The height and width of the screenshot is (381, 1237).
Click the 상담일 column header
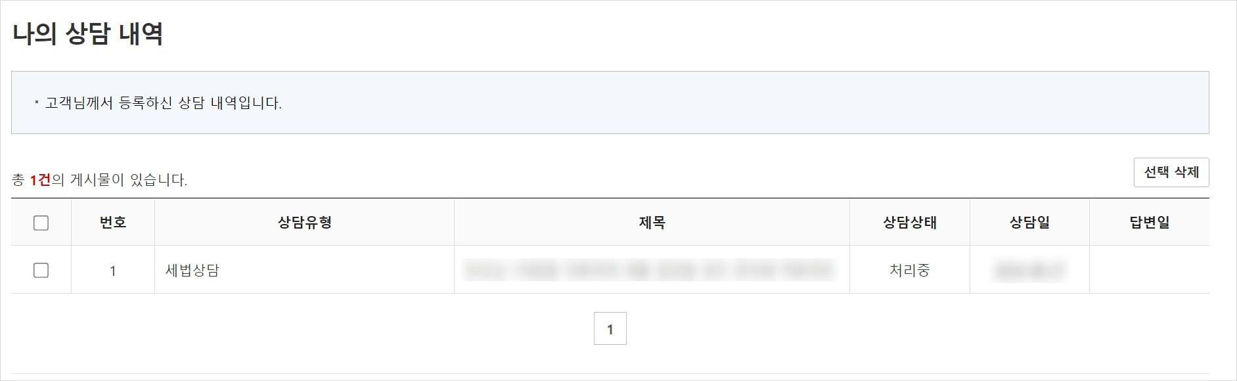[1029, 223]
